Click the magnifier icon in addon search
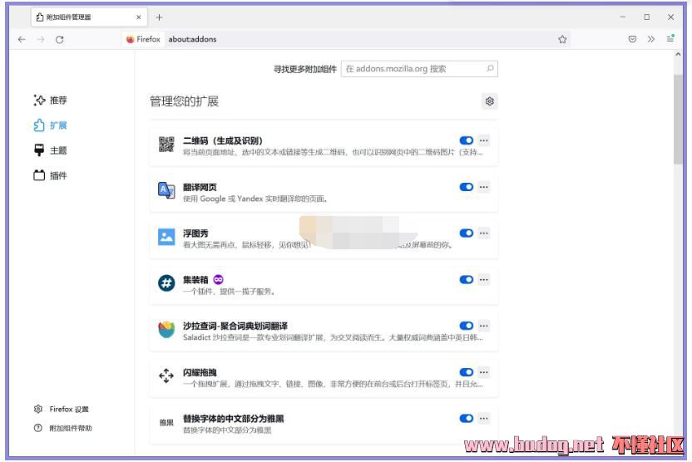This screenshot has height=462, width=692. [x=490, y=68]
